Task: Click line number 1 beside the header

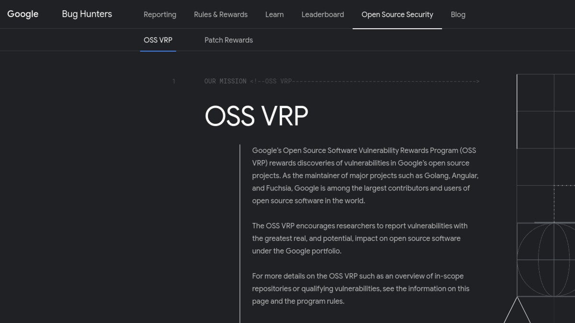Action: click(x=174, y=81)
